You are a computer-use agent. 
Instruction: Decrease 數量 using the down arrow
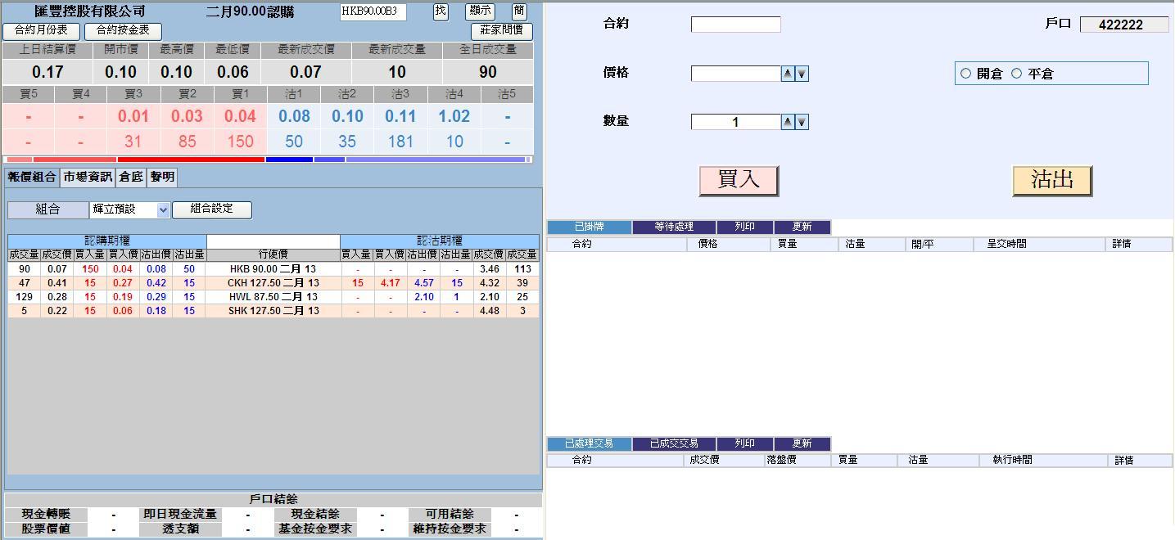(802, 122)
